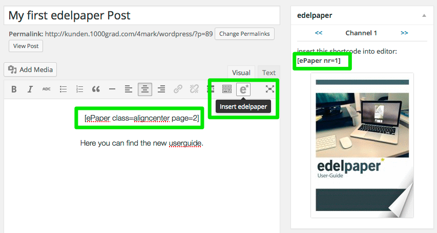Click the [ePaper nr=1] shortcode text
This screenshot has width=437, height=233.
(x=319, y=61)
